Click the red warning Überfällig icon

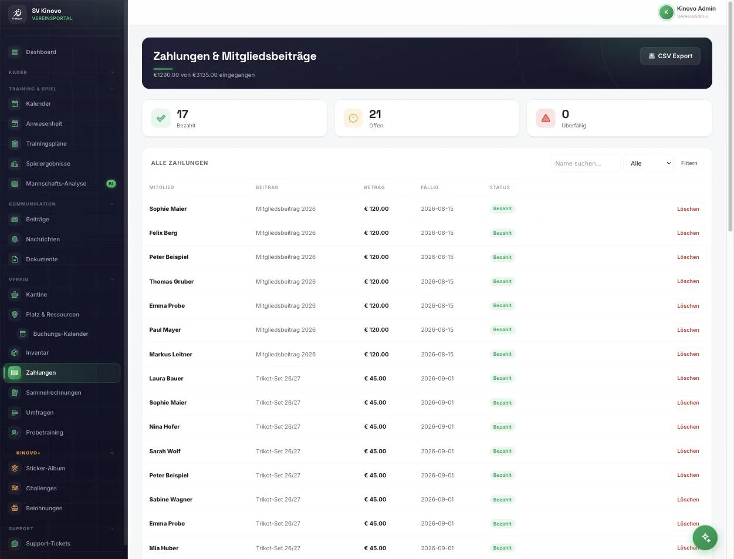[x=546, y=118]
